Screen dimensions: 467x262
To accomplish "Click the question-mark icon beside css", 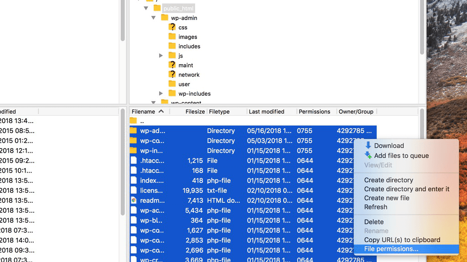I will 172,27.
